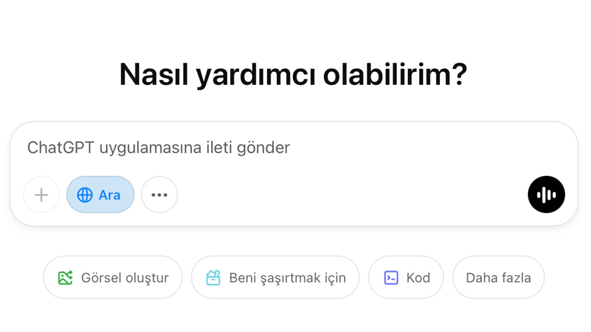
Task: Disable search by clicking the Ara label
Action: click(109, 195)
